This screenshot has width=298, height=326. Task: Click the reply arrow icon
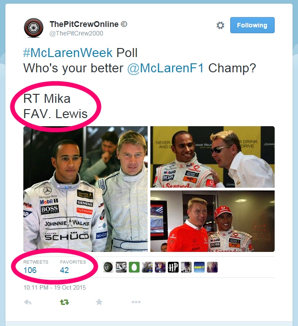pos(28,302)
